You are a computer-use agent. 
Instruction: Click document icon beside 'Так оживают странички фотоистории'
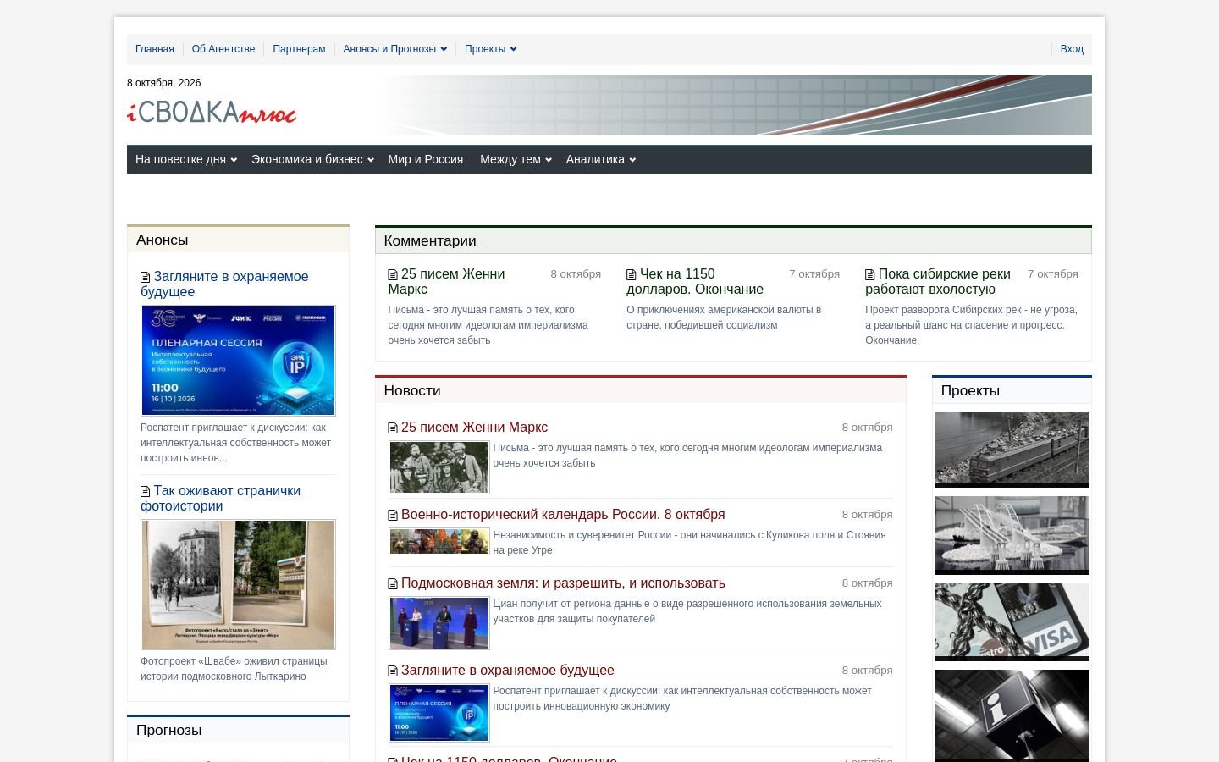(x=145, y=491)
